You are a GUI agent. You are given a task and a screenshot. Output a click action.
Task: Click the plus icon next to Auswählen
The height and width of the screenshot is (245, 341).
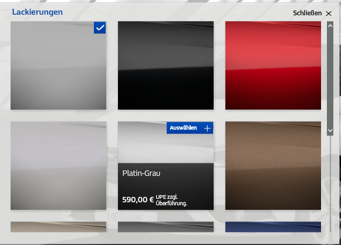pos(207,128)
